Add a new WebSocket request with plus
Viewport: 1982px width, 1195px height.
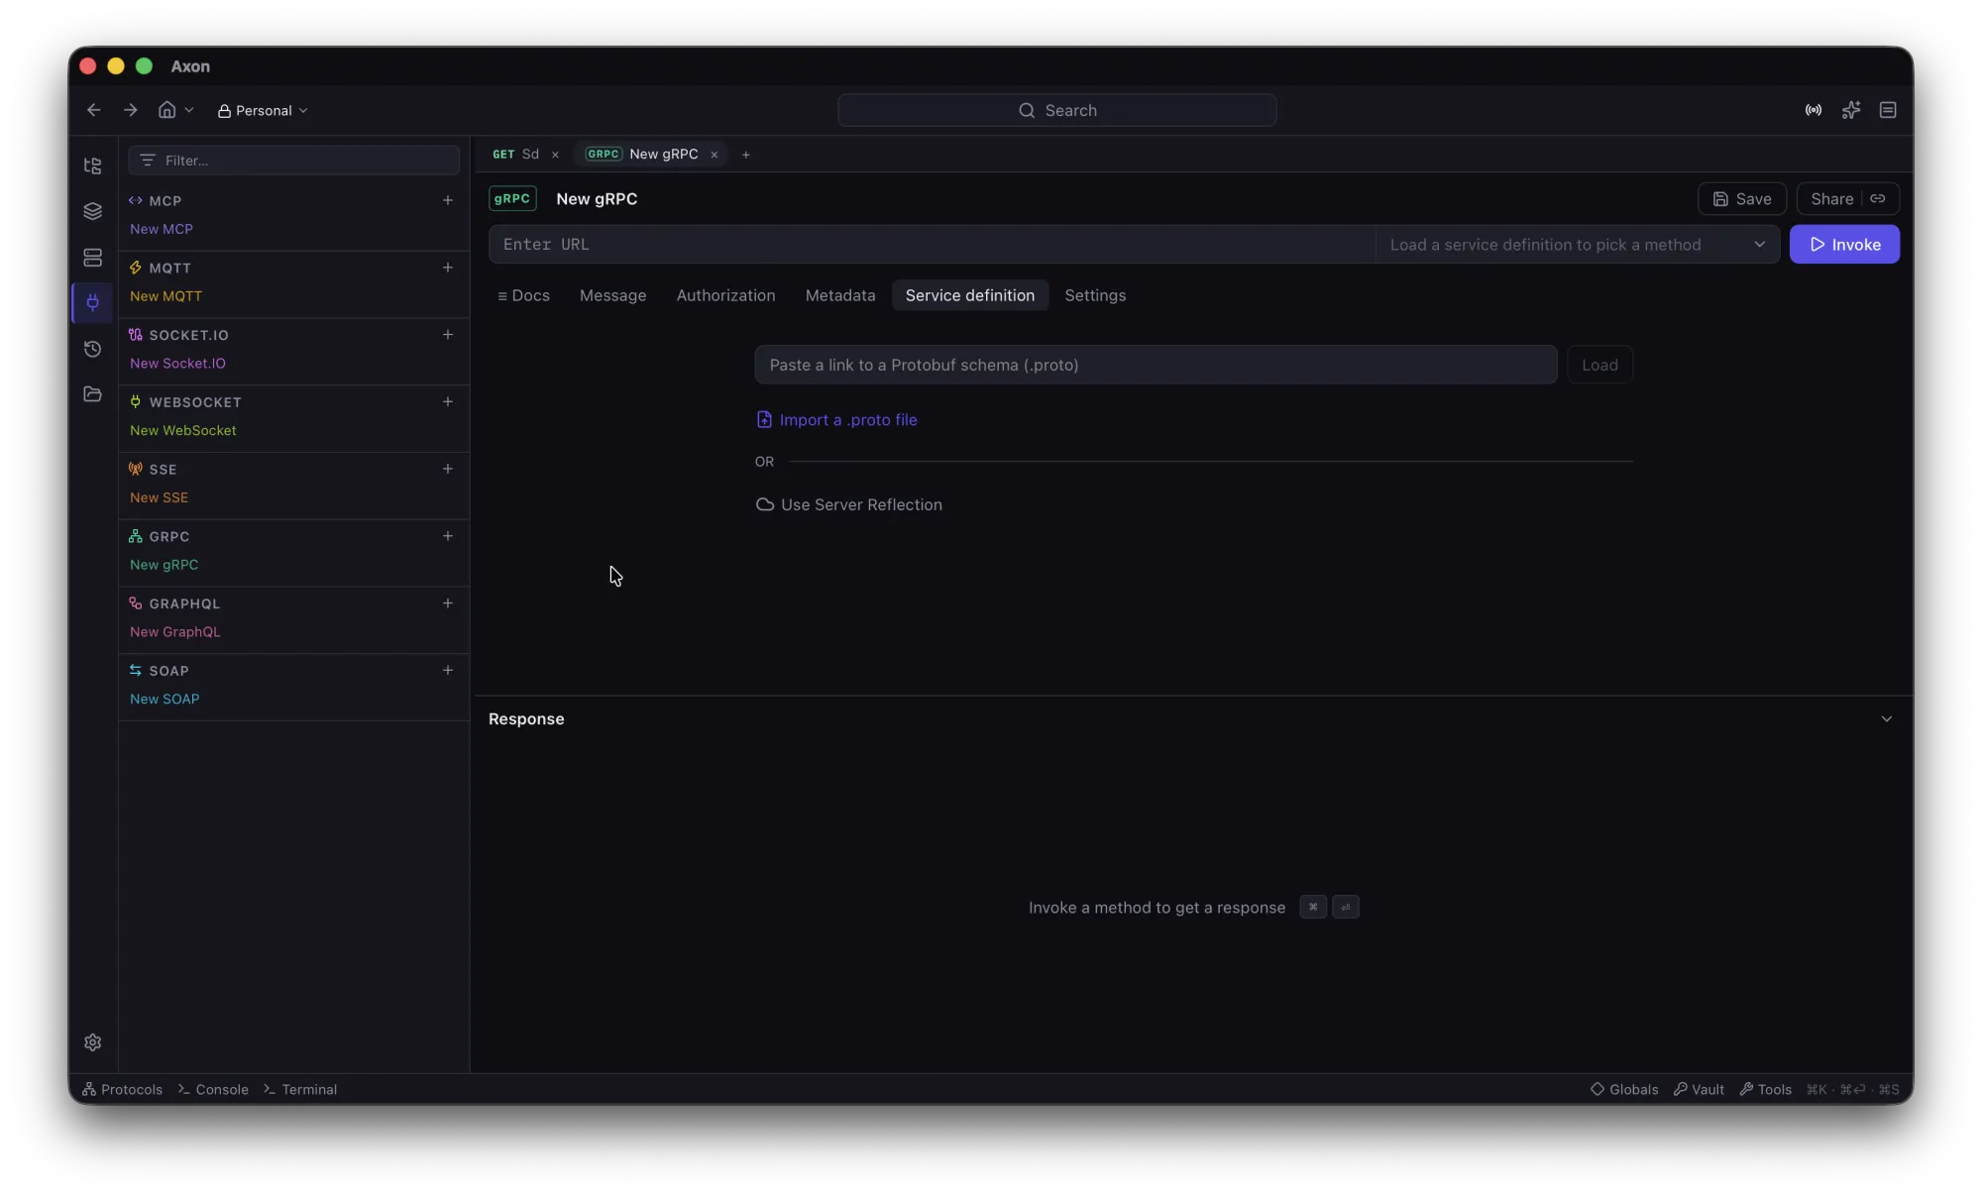tap(448, 401)
